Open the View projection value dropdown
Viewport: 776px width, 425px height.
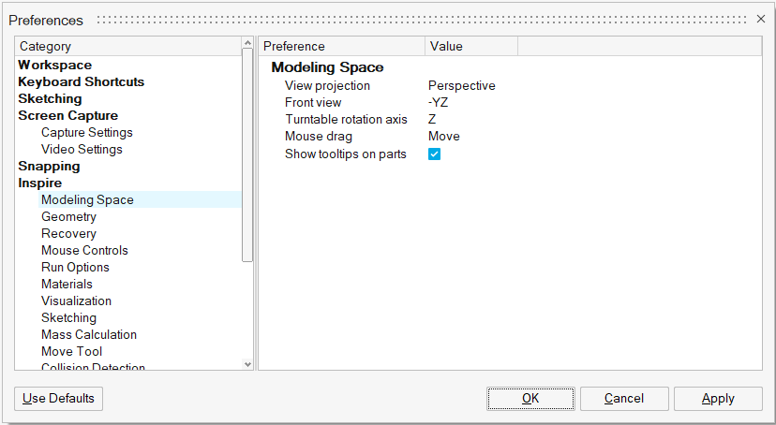point(462,86)
